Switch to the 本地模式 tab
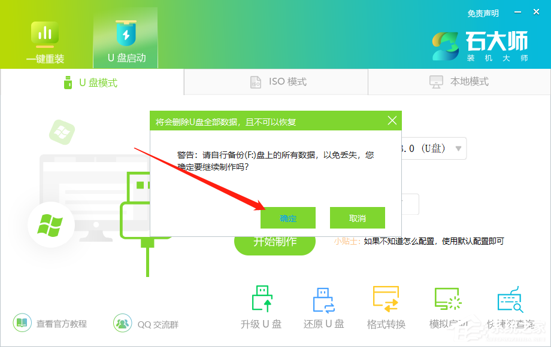Image resolution: width=551 pixels, height=347 pixels. point(459,82)
